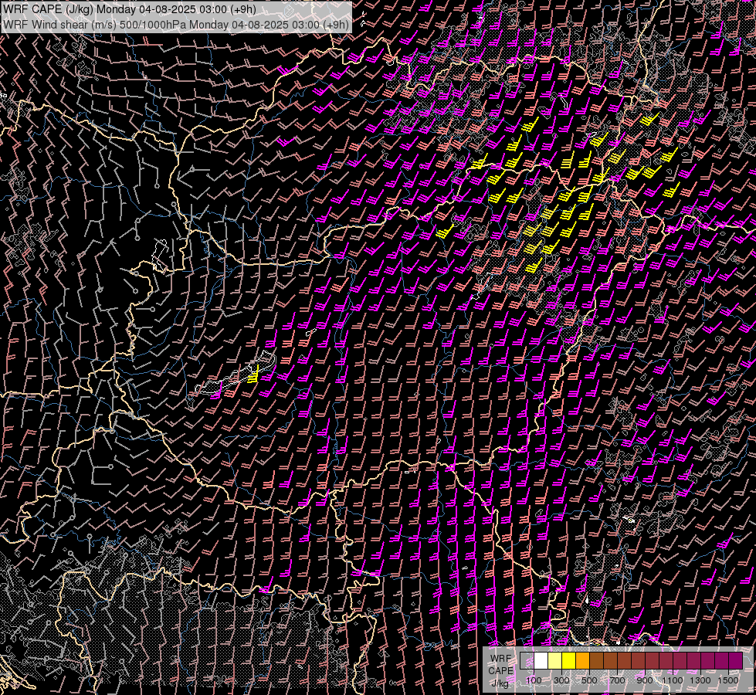The image size is (756, 695).
Task: Select the last purple legend swatch
Action: pyautogui.click(x=736, y=660)
